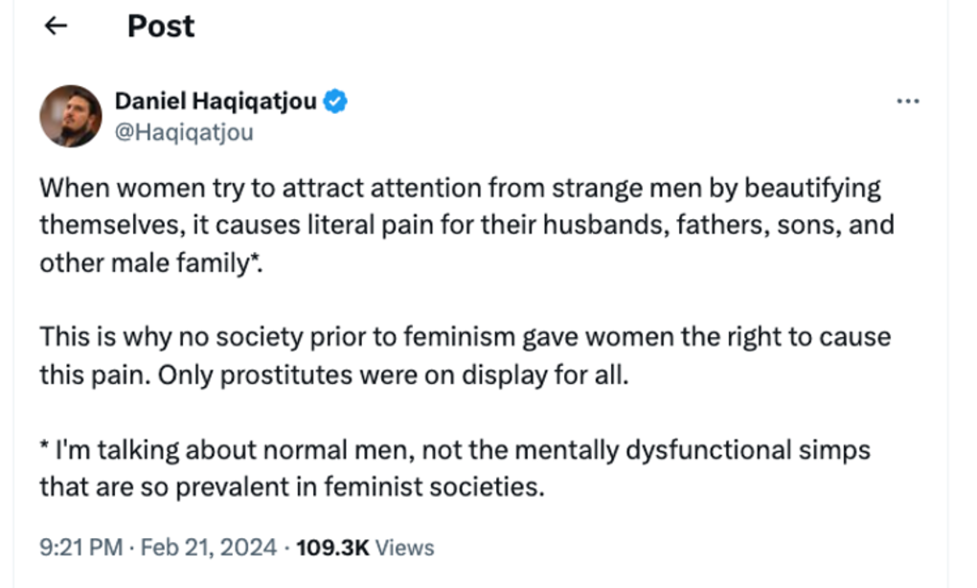Viewport: 977px width, 588px height.
Task: Click the 9:21 PM post time
Action: tap(80, 548)
